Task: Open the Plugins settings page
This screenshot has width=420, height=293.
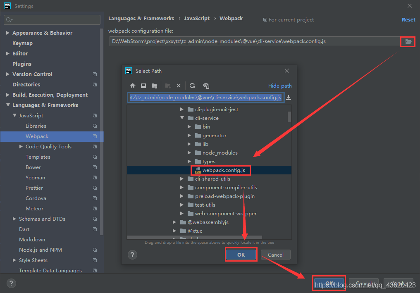Action: [x=22, y=64]
